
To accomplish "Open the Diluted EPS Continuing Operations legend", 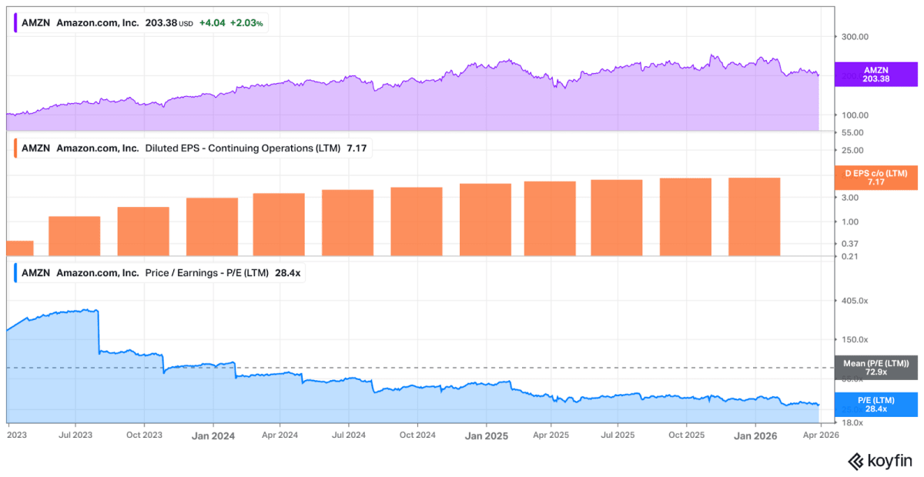I will pyautogui.click(x=192, y=148).
